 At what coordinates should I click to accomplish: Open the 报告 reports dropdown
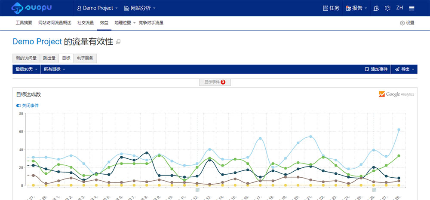356,8
